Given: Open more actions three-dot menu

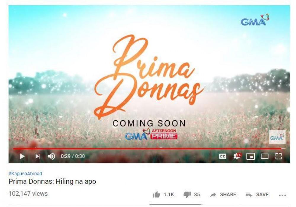Looking at the screenshot, I should click(282, 195).
